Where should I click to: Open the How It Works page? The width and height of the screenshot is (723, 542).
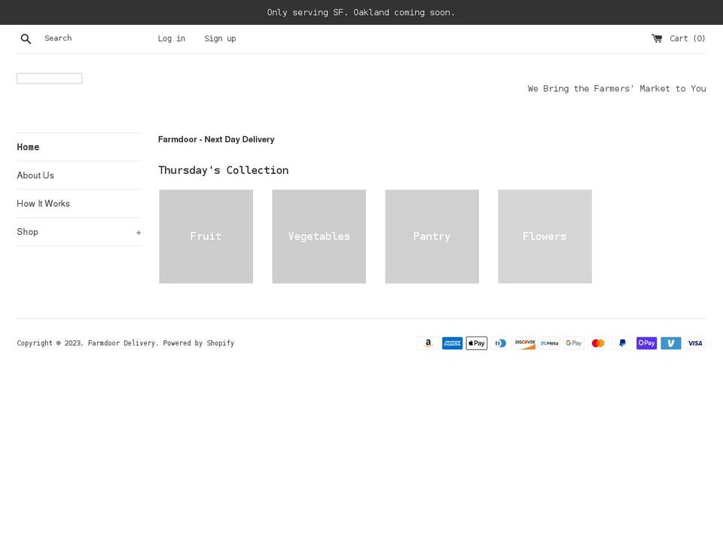tap(43, 203)
